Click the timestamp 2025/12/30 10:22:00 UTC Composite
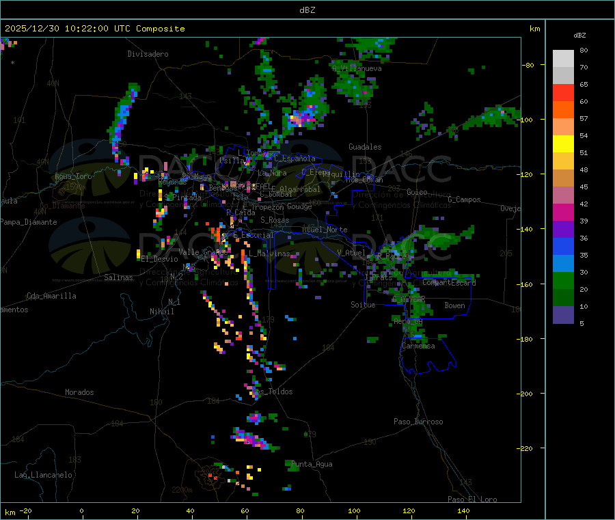 point(94,29)
